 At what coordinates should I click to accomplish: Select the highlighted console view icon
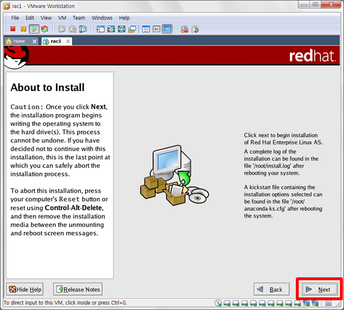[167, 29]
